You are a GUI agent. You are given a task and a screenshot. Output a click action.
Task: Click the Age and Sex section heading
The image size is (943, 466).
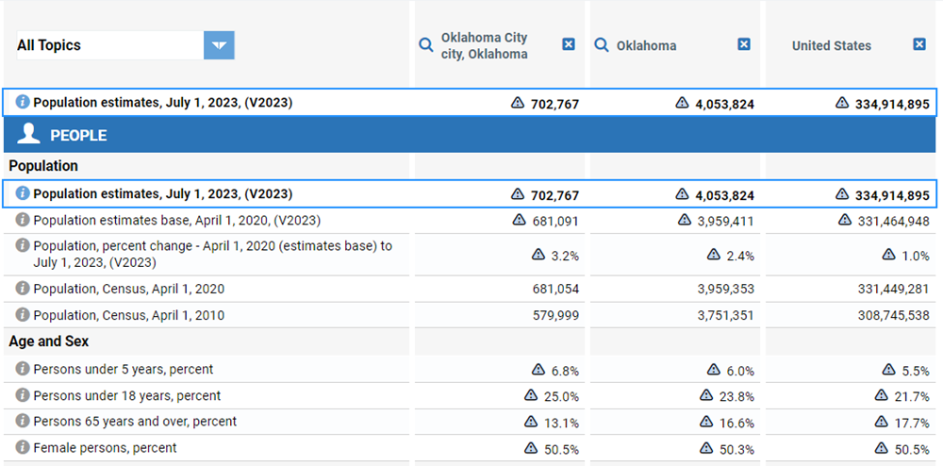(49, 341)
